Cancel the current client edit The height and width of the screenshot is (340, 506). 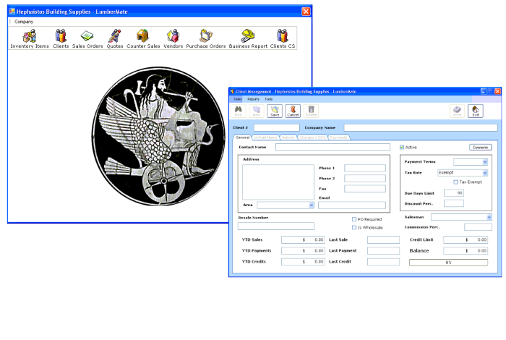pyautogui.click(x=293, y=111)
